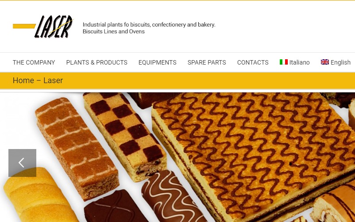Click the checkerboard cake in slider

pos(126,136)
